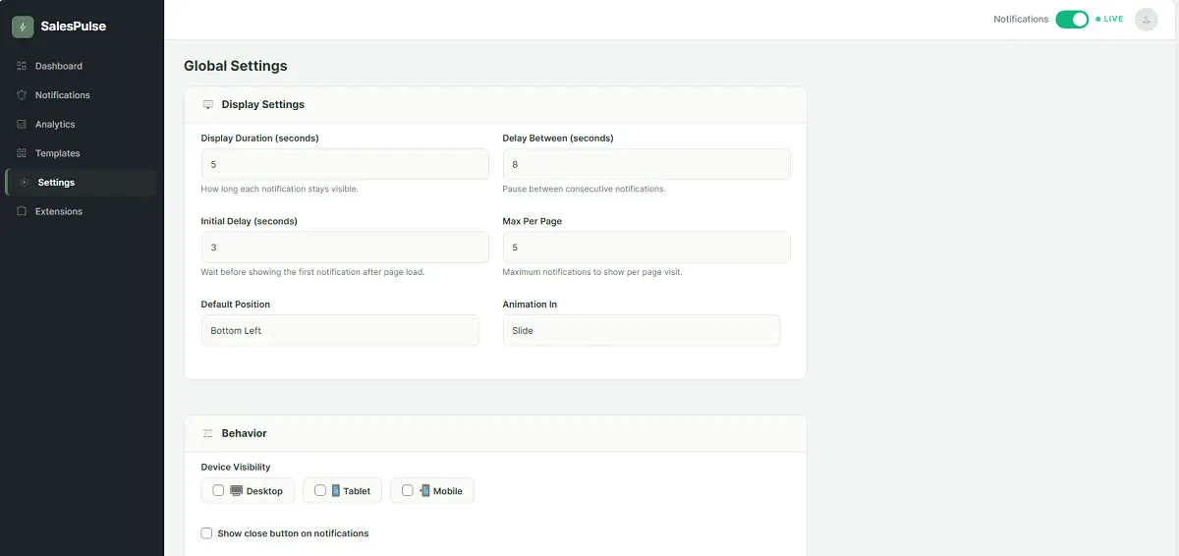Open the Animation In dropdown
Screen dimensions: 1179x556
click(x=642, y=331)
